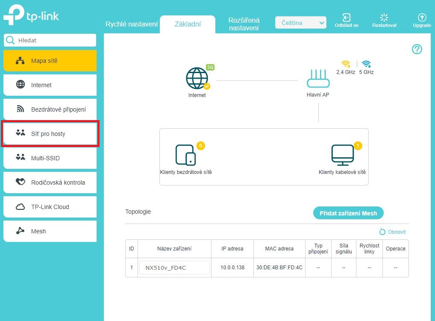The height and width of the screenshot is (321, 435).
Task: Click the device name field NX510v_FD4C
Action: click(x=174, y=268)
